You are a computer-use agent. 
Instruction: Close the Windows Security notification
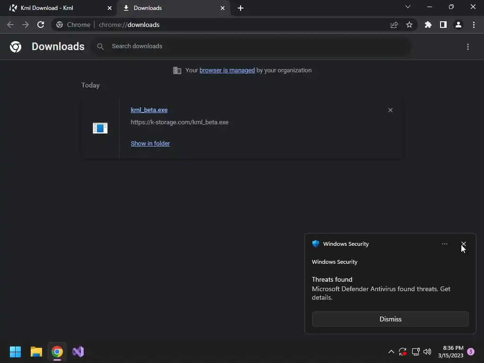point(464,244)
